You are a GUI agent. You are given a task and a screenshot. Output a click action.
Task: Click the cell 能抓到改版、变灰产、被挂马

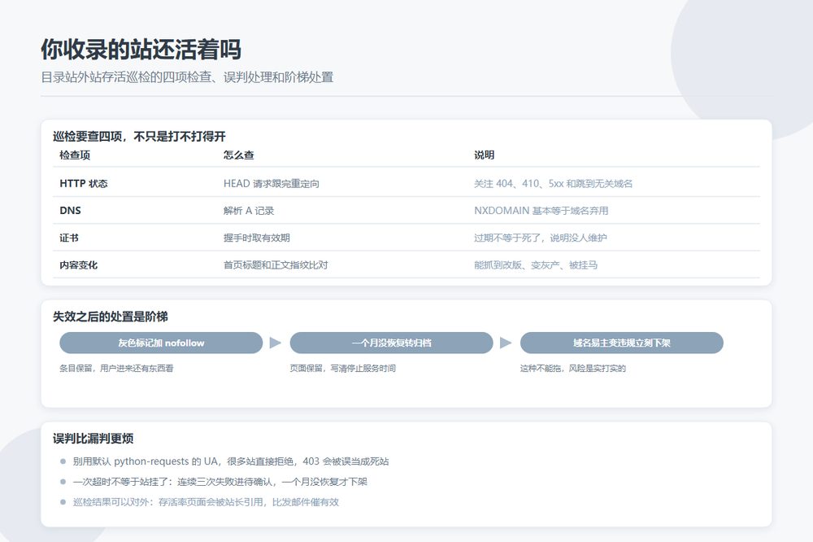(536, 264)
